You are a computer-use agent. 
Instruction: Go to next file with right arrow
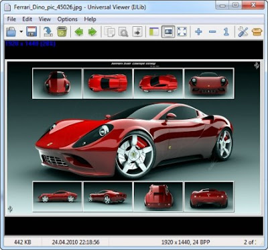click(x=92, y=32)
